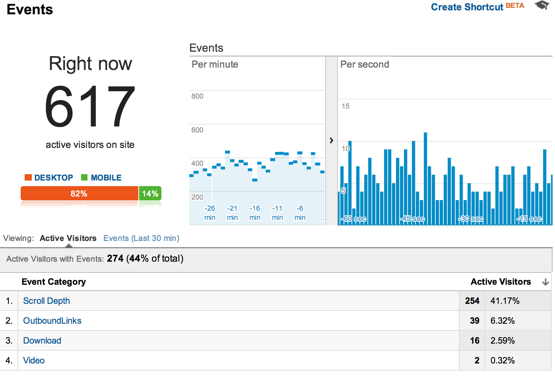
Task: Open the Create Shortcut link
Action: [x=467, y=7]
